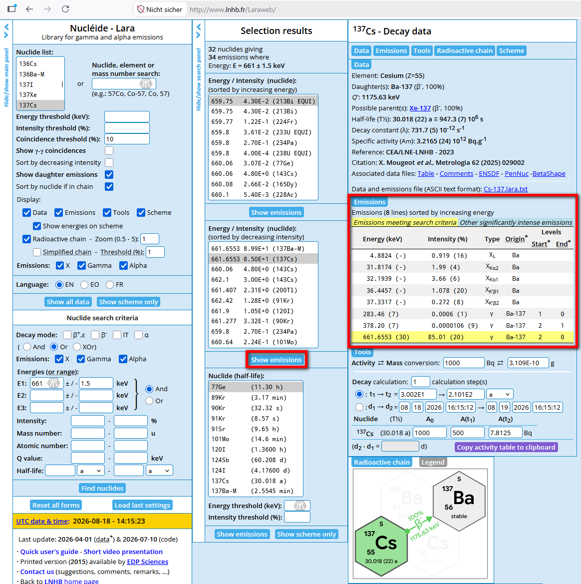Open the browser tab overview icon
This screenshot has width=581, height=584.
[x=12, y=8]
